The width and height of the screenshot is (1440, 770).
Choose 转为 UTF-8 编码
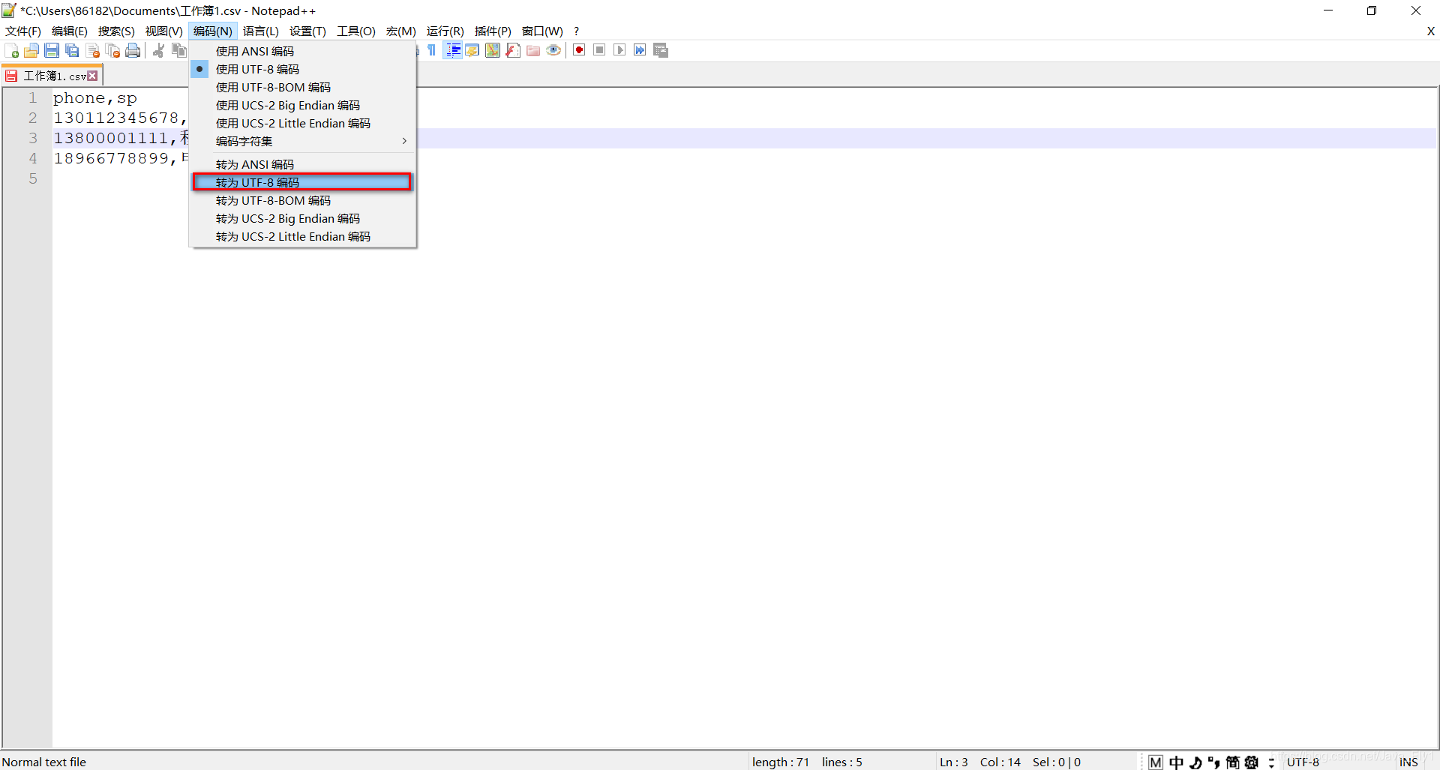tap(302, 182)
